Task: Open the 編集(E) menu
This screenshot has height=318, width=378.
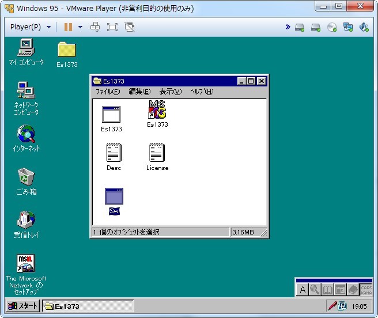Action: click(x=139, y=92)
